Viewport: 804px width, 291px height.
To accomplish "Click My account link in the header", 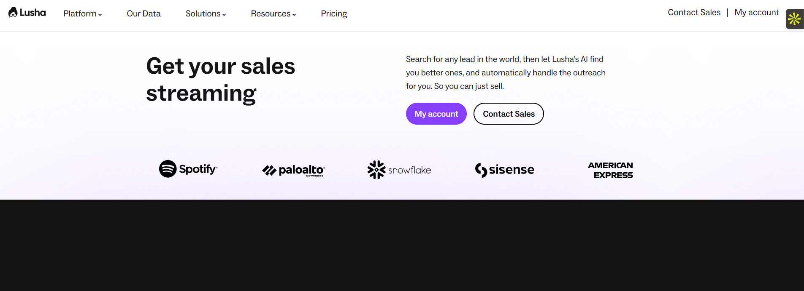I will [x=756, y=13].
